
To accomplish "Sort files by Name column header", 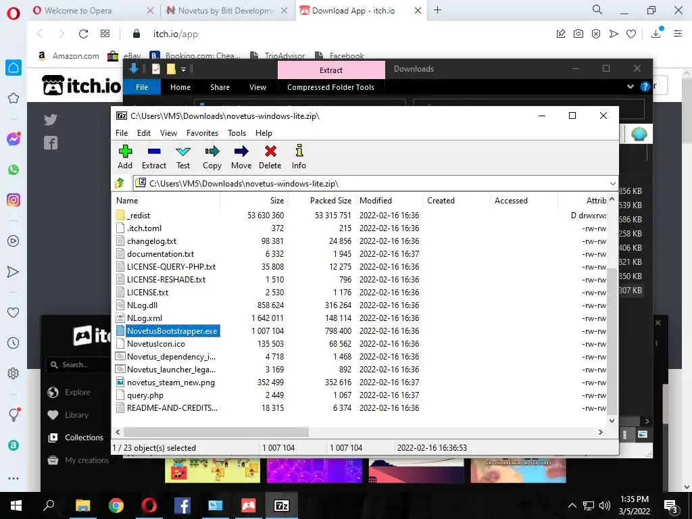I will click(166, 200).
